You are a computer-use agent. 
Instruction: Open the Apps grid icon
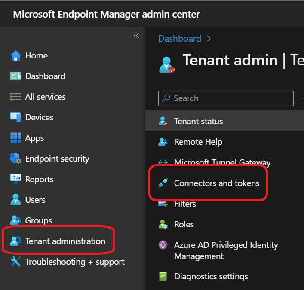pos(15,138)
